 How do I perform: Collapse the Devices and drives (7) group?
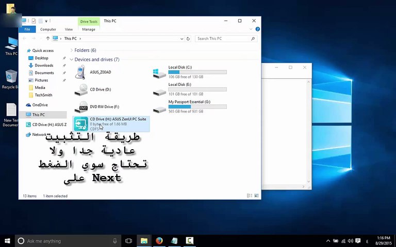click(x=72, y=60)
